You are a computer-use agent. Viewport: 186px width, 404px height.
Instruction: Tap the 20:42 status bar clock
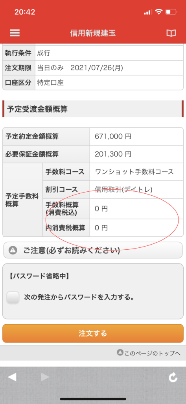coord(25,12)
